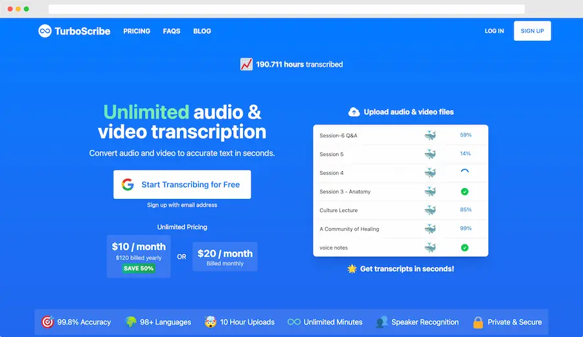Click the Private & Secure text
The width and height of the screenshot is (583, 337).
pyautogui.click(x=514, y=323)
